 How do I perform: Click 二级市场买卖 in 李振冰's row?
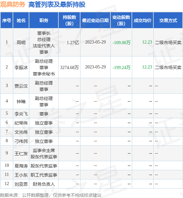[x=168, y=67]
